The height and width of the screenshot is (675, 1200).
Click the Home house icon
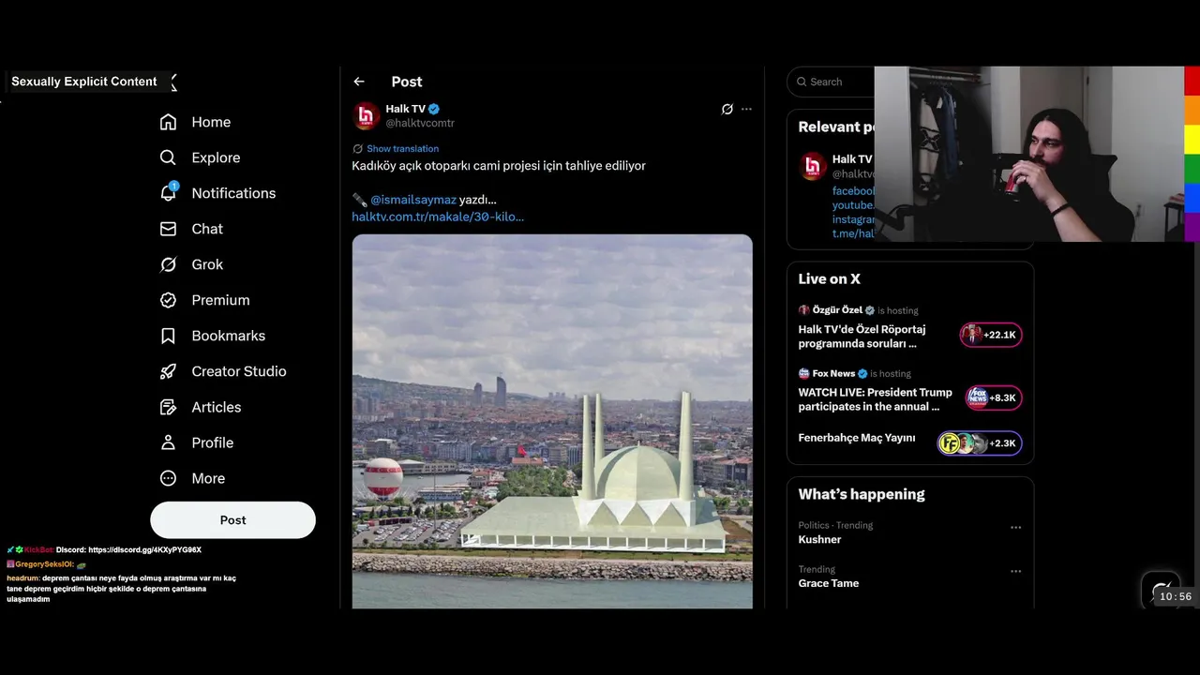pyautogui.click(x=168, y=122)
